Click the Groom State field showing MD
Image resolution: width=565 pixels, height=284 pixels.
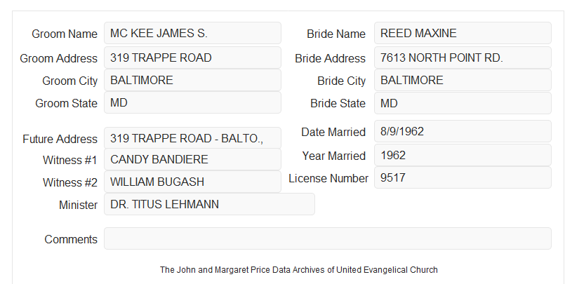pos(192,102)
